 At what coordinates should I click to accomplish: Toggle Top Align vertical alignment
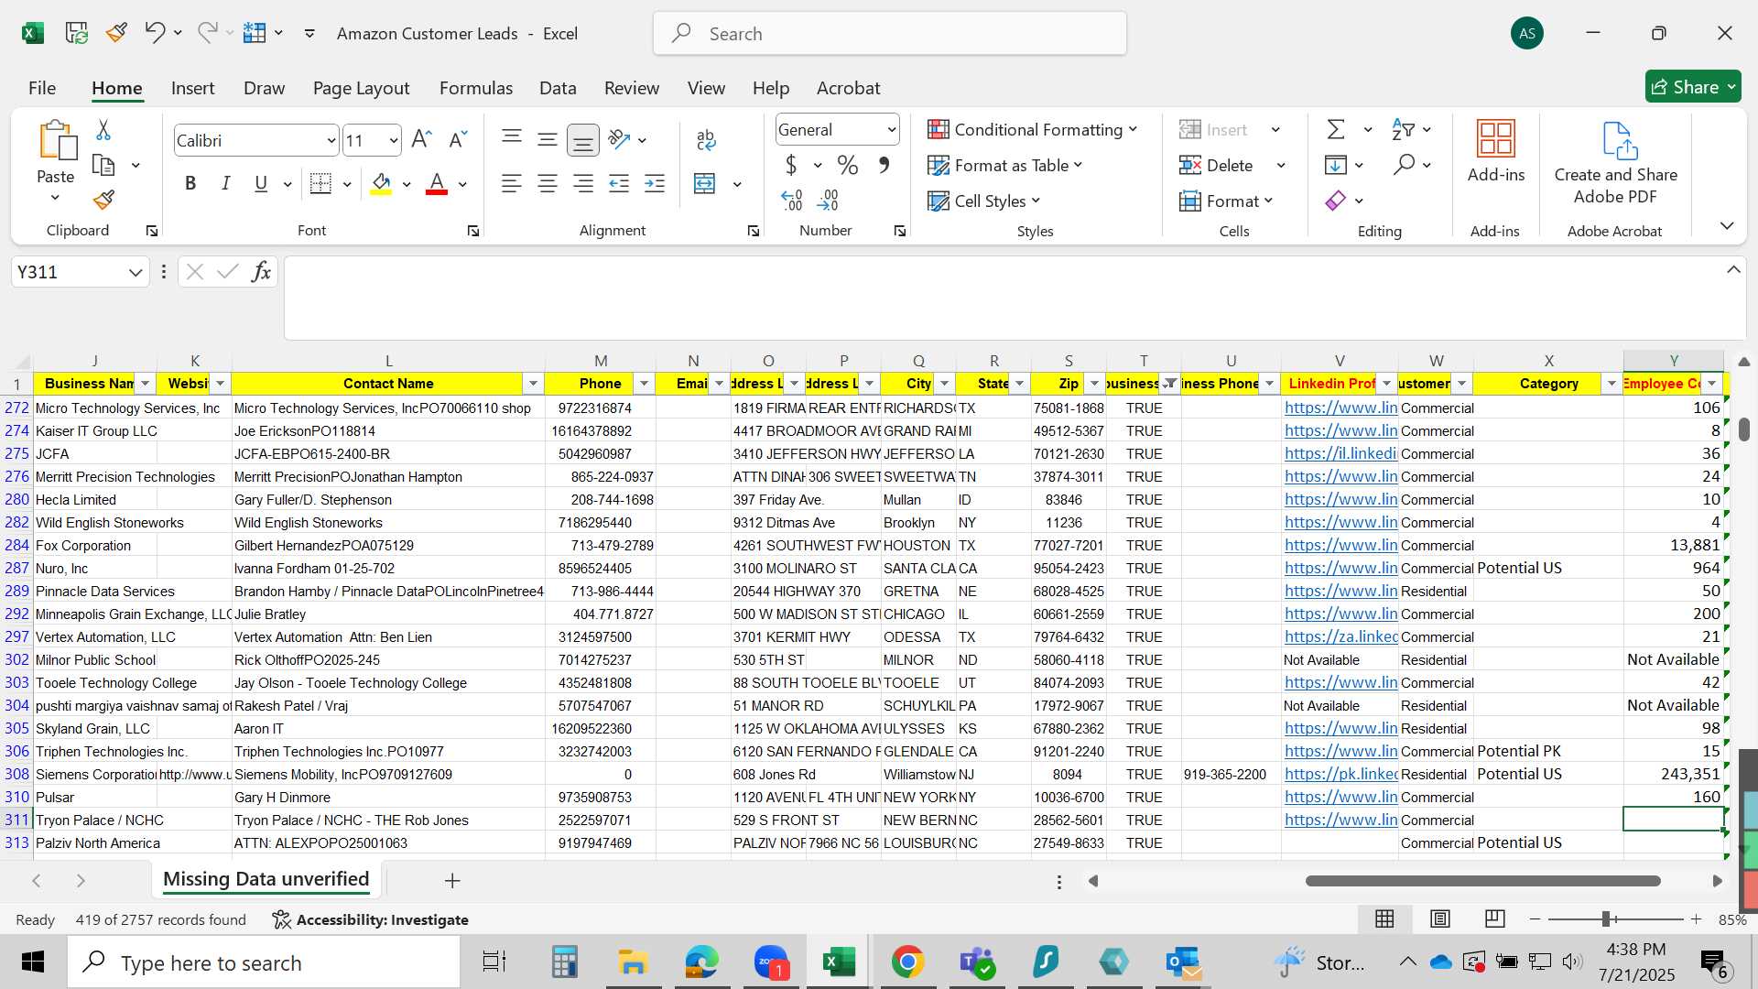[x=512, y=139]
